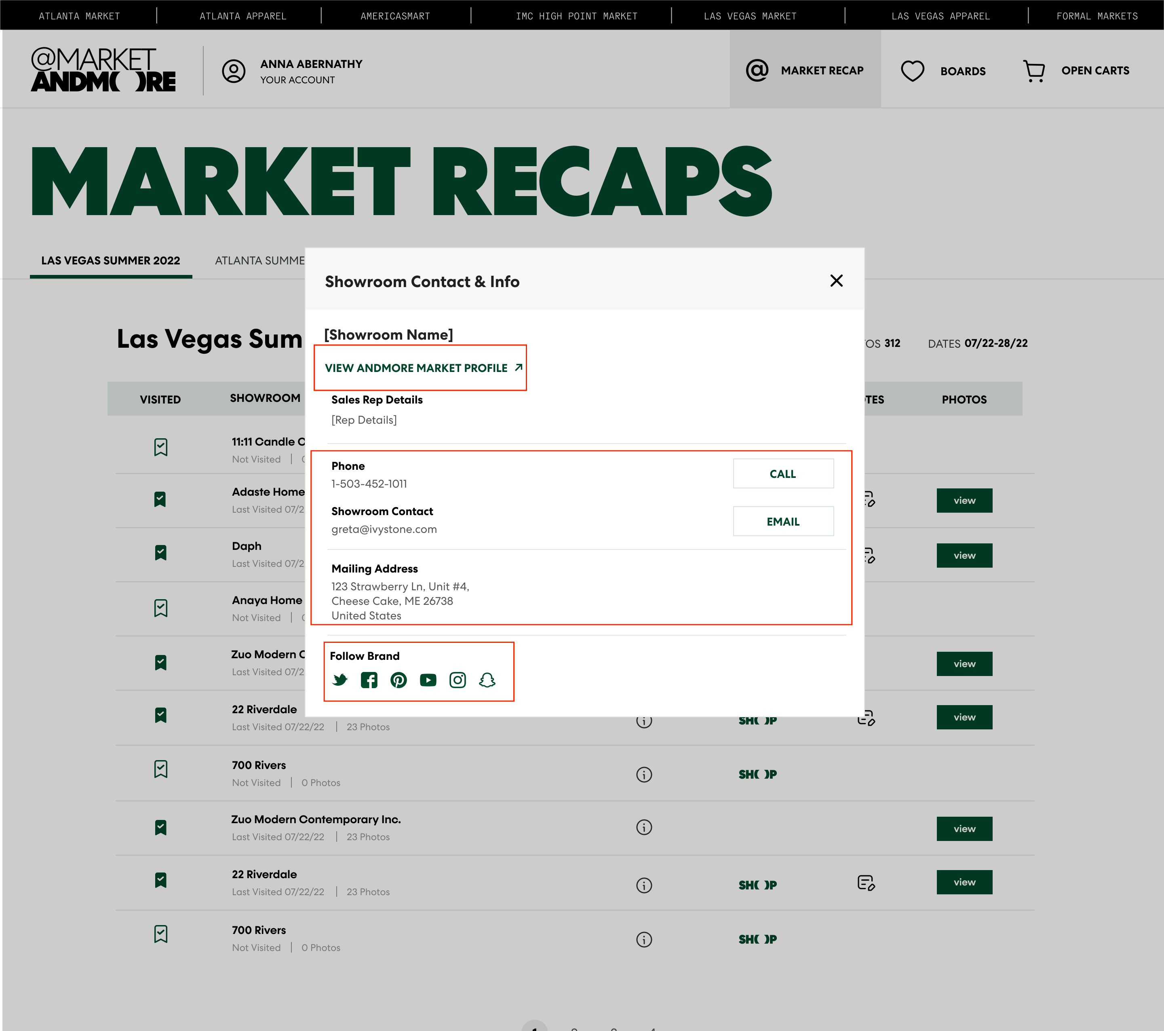
Task: Switch to Las Vegas Summer 2022 tab
Action: pos(110,260)
